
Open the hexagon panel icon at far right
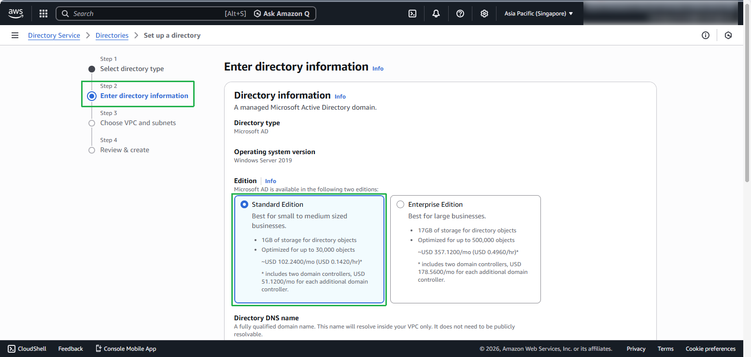coord(728,35)
